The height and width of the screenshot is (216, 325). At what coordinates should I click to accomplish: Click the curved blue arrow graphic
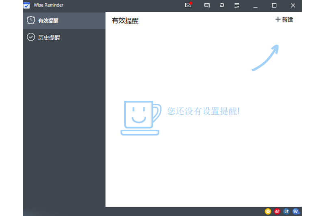(266, 58)
